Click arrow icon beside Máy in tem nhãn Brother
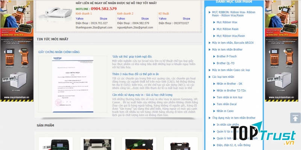301x150 pixels. point(210,49)
